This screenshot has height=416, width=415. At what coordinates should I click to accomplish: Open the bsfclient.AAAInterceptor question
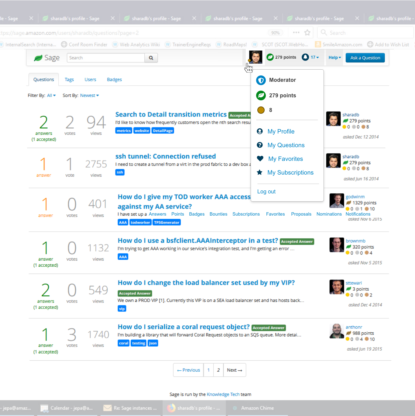[x=198, y=241]
